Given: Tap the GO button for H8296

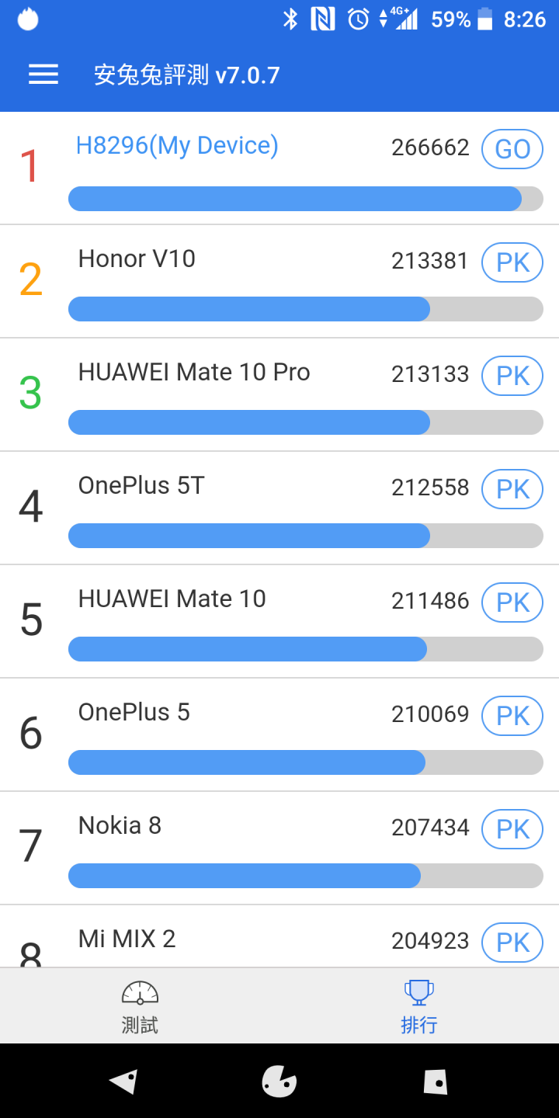Looking at the screenshot, I should [x=512, y=149].
